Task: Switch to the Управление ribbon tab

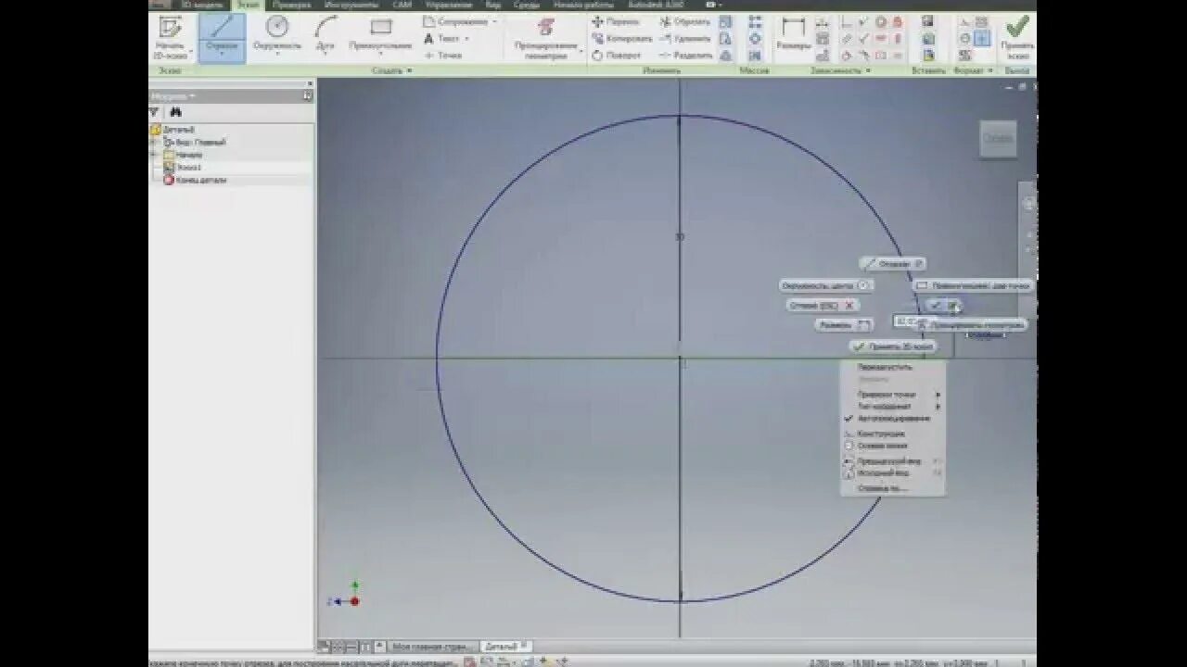Action: 449,5
